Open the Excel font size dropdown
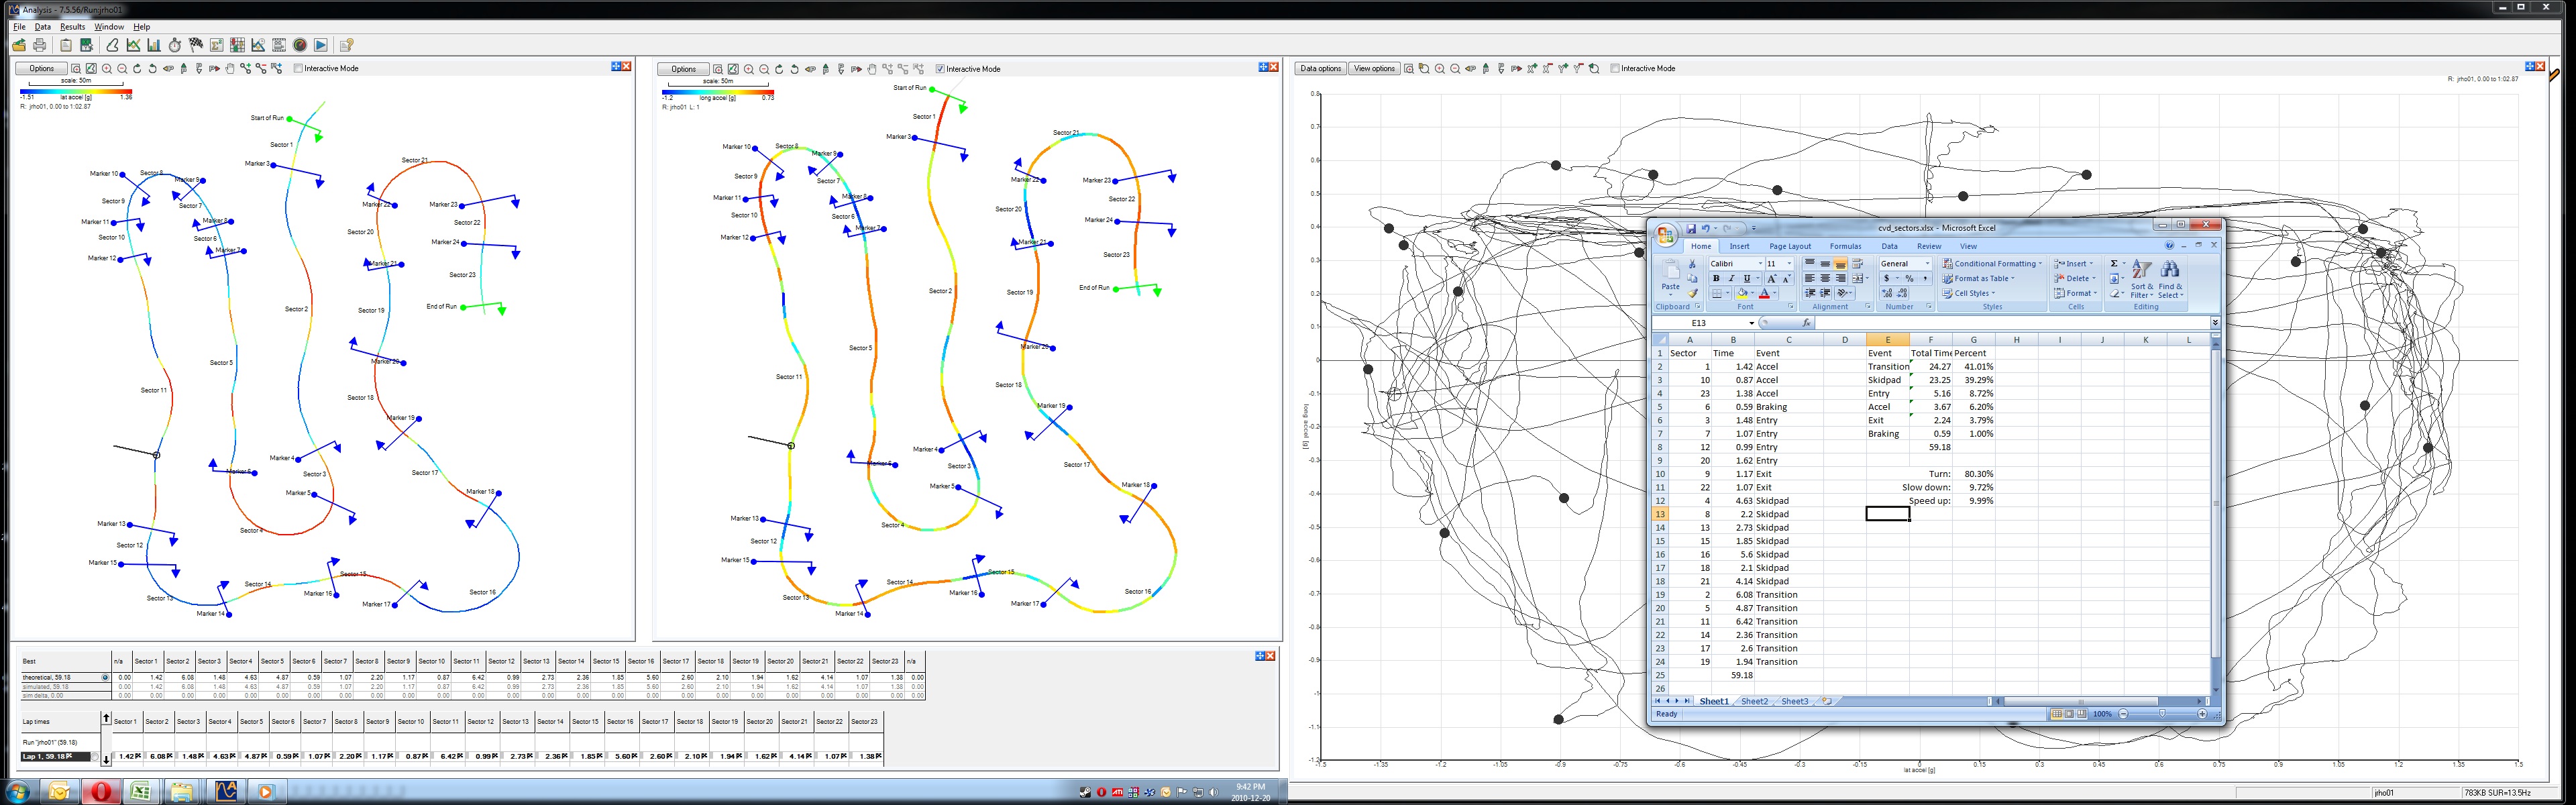The width and height of the screenshot is (2576, 805). click(x=1789, y=264)
